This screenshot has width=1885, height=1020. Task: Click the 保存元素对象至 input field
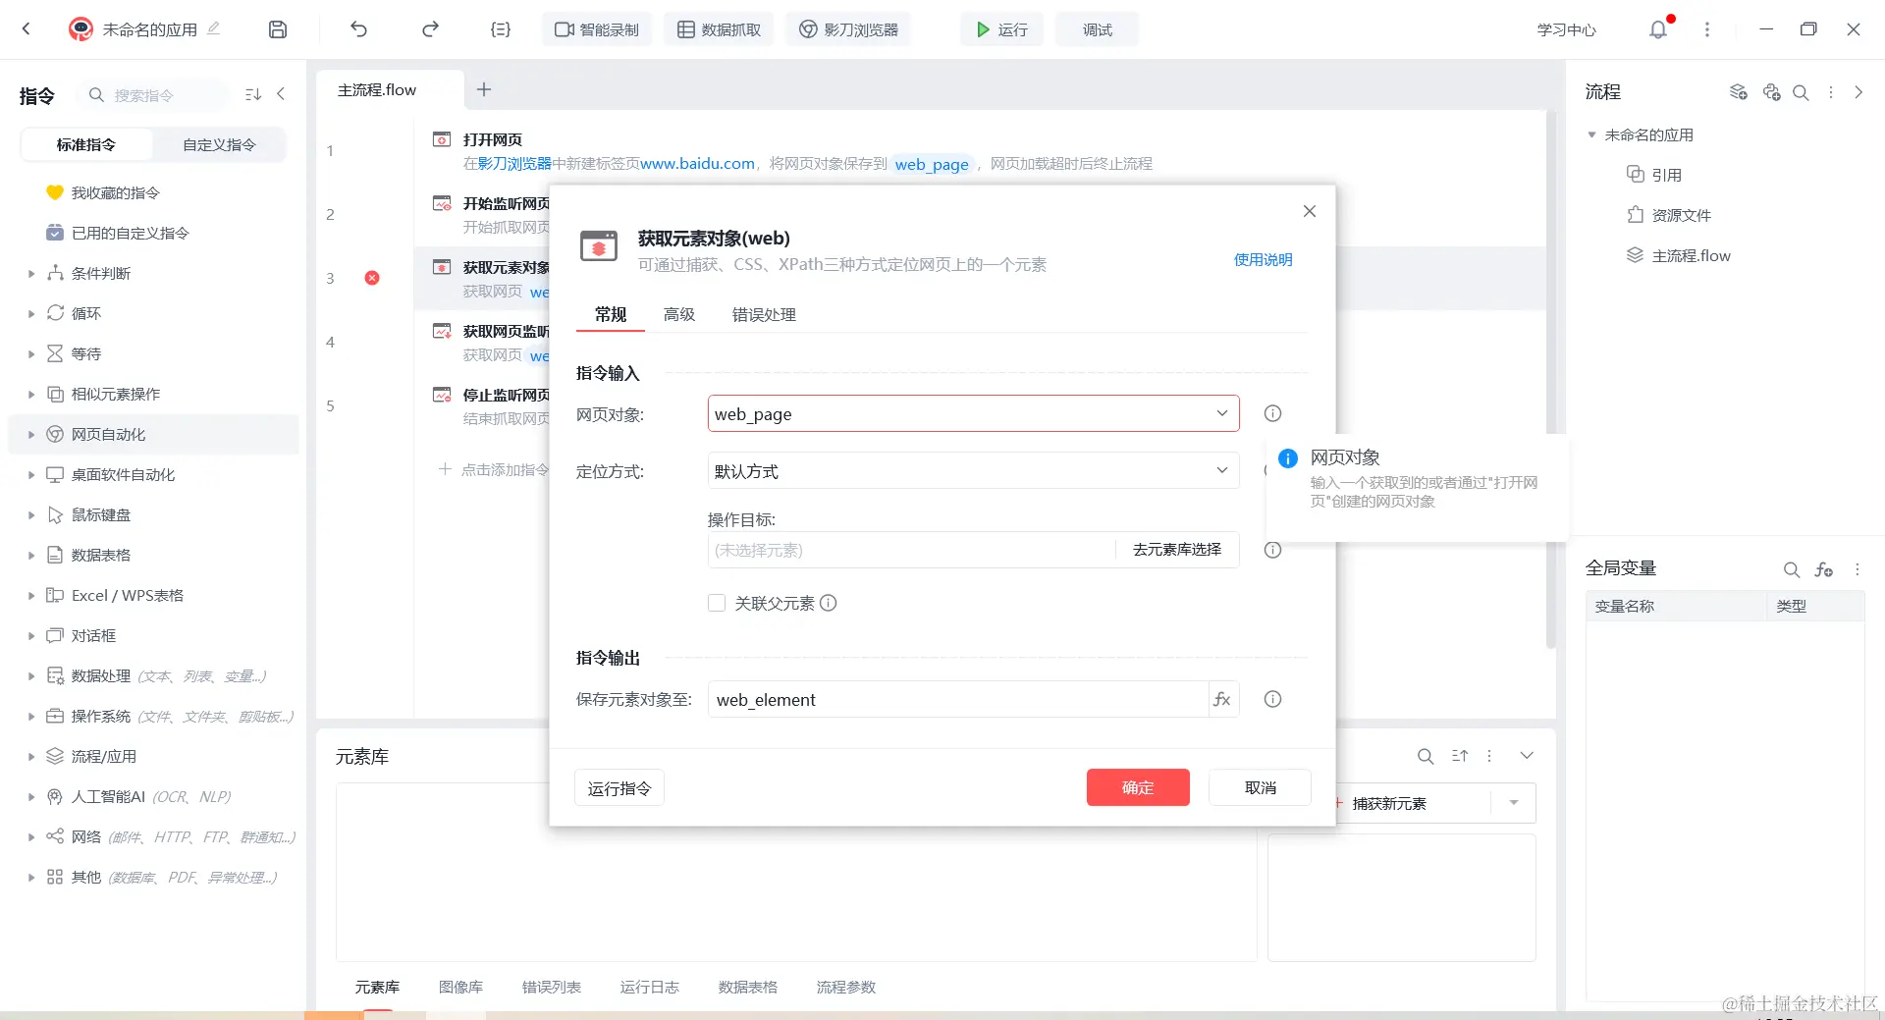click(x=957, y=699)
